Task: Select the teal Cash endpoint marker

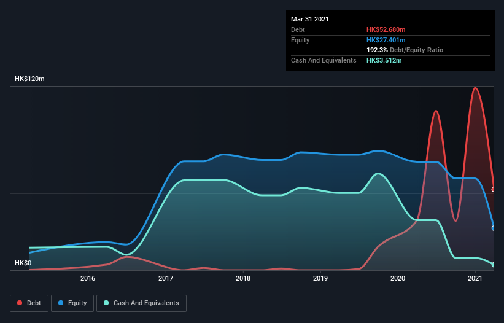Action: [494, 265]
